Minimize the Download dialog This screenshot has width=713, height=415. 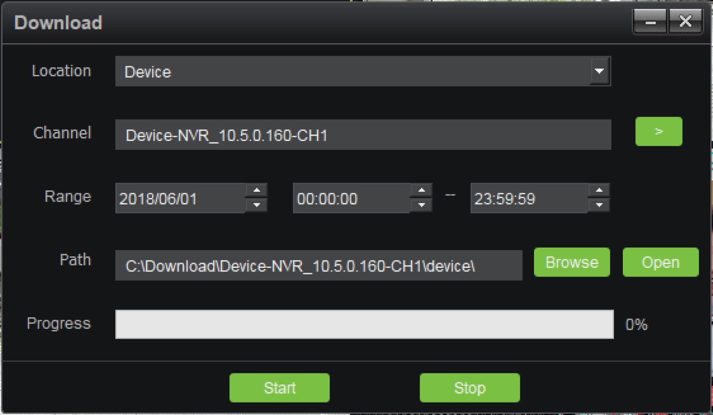click(650, 22)
